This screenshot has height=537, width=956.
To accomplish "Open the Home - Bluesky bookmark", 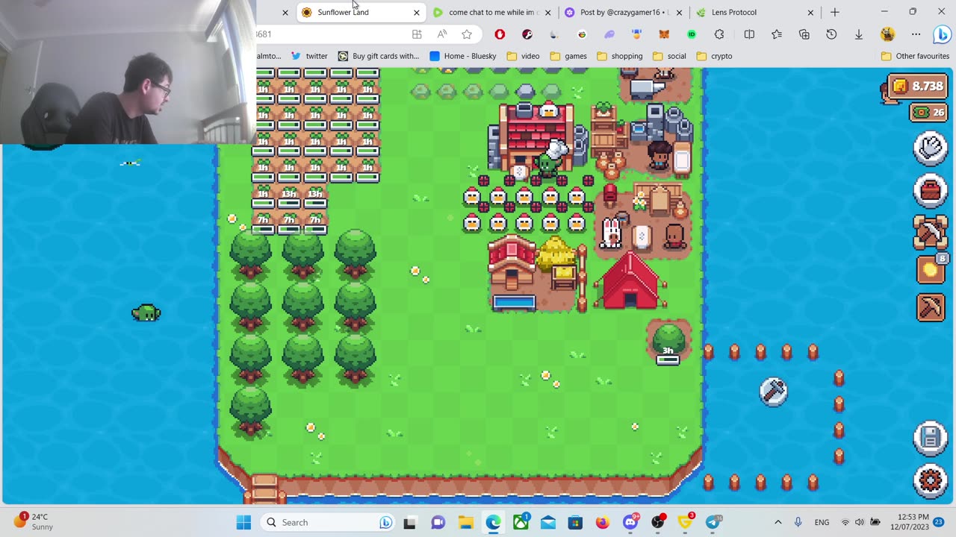I will (463, 56).
